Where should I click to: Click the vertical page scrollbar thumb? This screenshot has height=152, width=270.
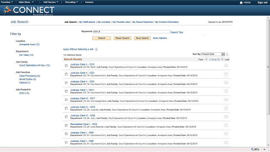click(x=268, y=67)
